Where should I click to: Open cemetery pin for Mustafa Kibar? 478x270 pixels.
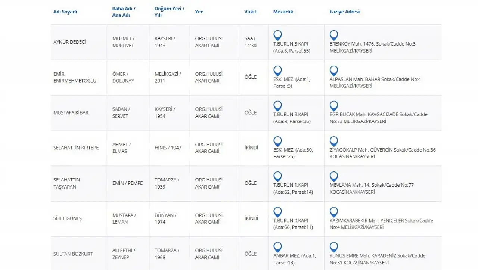[277, 106]
